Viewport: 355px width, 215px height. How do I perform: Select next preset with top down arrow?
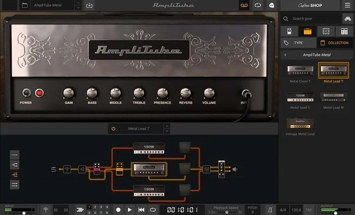tap(78, 8)
